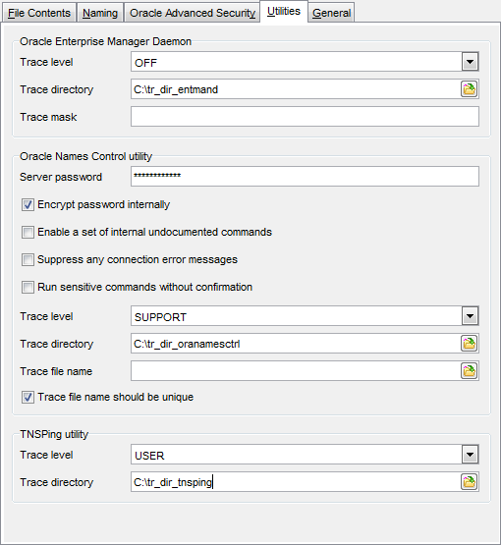Click the Trace mask label
The width and height of the screenshot is (501, 545).
coord(48,117)
